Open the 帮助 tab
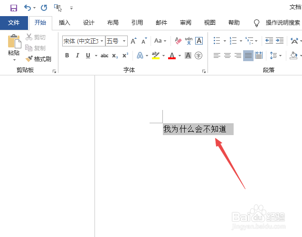 (234, 23)
